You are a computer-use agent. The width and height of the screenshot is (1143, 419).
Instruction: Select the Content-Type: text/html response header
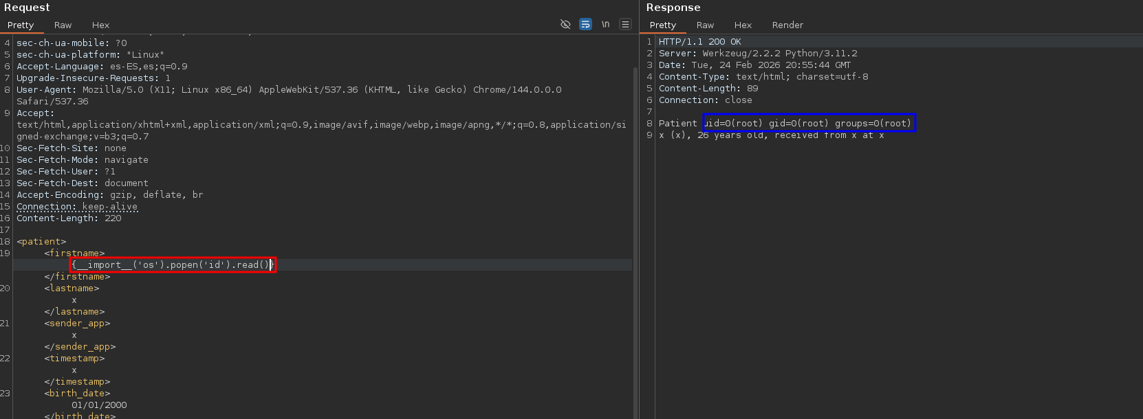click(x=763, y=77)
